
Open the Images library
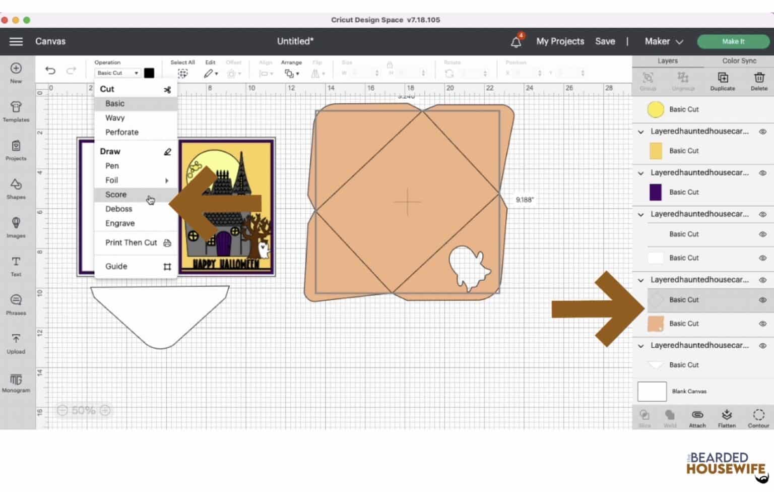16,227
